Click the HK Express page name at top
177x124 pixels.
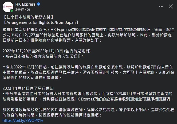(x=25, y=4)
